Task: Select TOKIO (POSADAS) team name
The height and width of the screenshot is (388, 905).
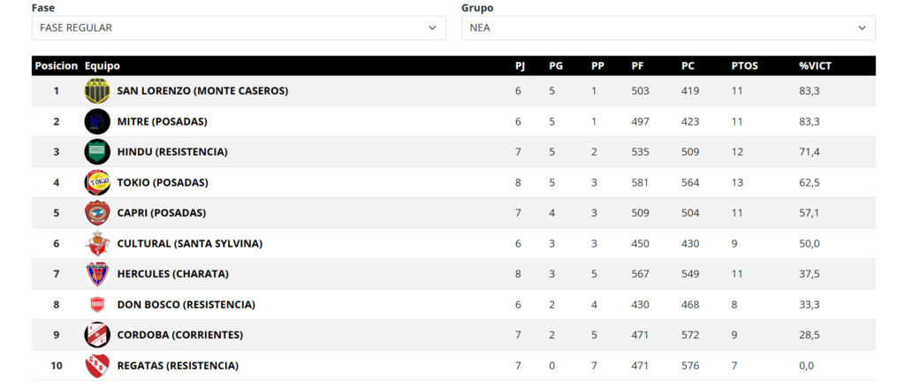Action: point(162,183)
